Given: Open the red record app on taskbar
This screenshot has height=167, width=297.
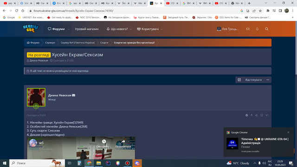Looking at the screenshot, I should 128,163.
